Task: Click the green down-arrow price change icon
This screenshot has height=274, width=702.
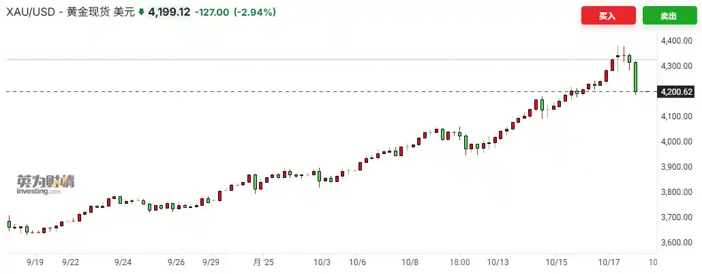Action: (142, 12)
